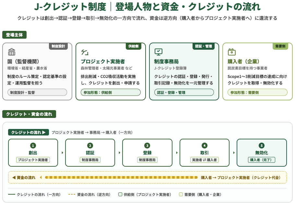The height and width of the screenshot is (205, 295).
Task: Click the 実施者⇄購入者 tag under 取引
Action: click(x=205, y=160)
